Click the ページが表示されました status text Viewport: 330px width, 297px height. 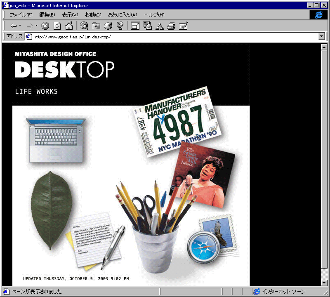pos(36,292)
